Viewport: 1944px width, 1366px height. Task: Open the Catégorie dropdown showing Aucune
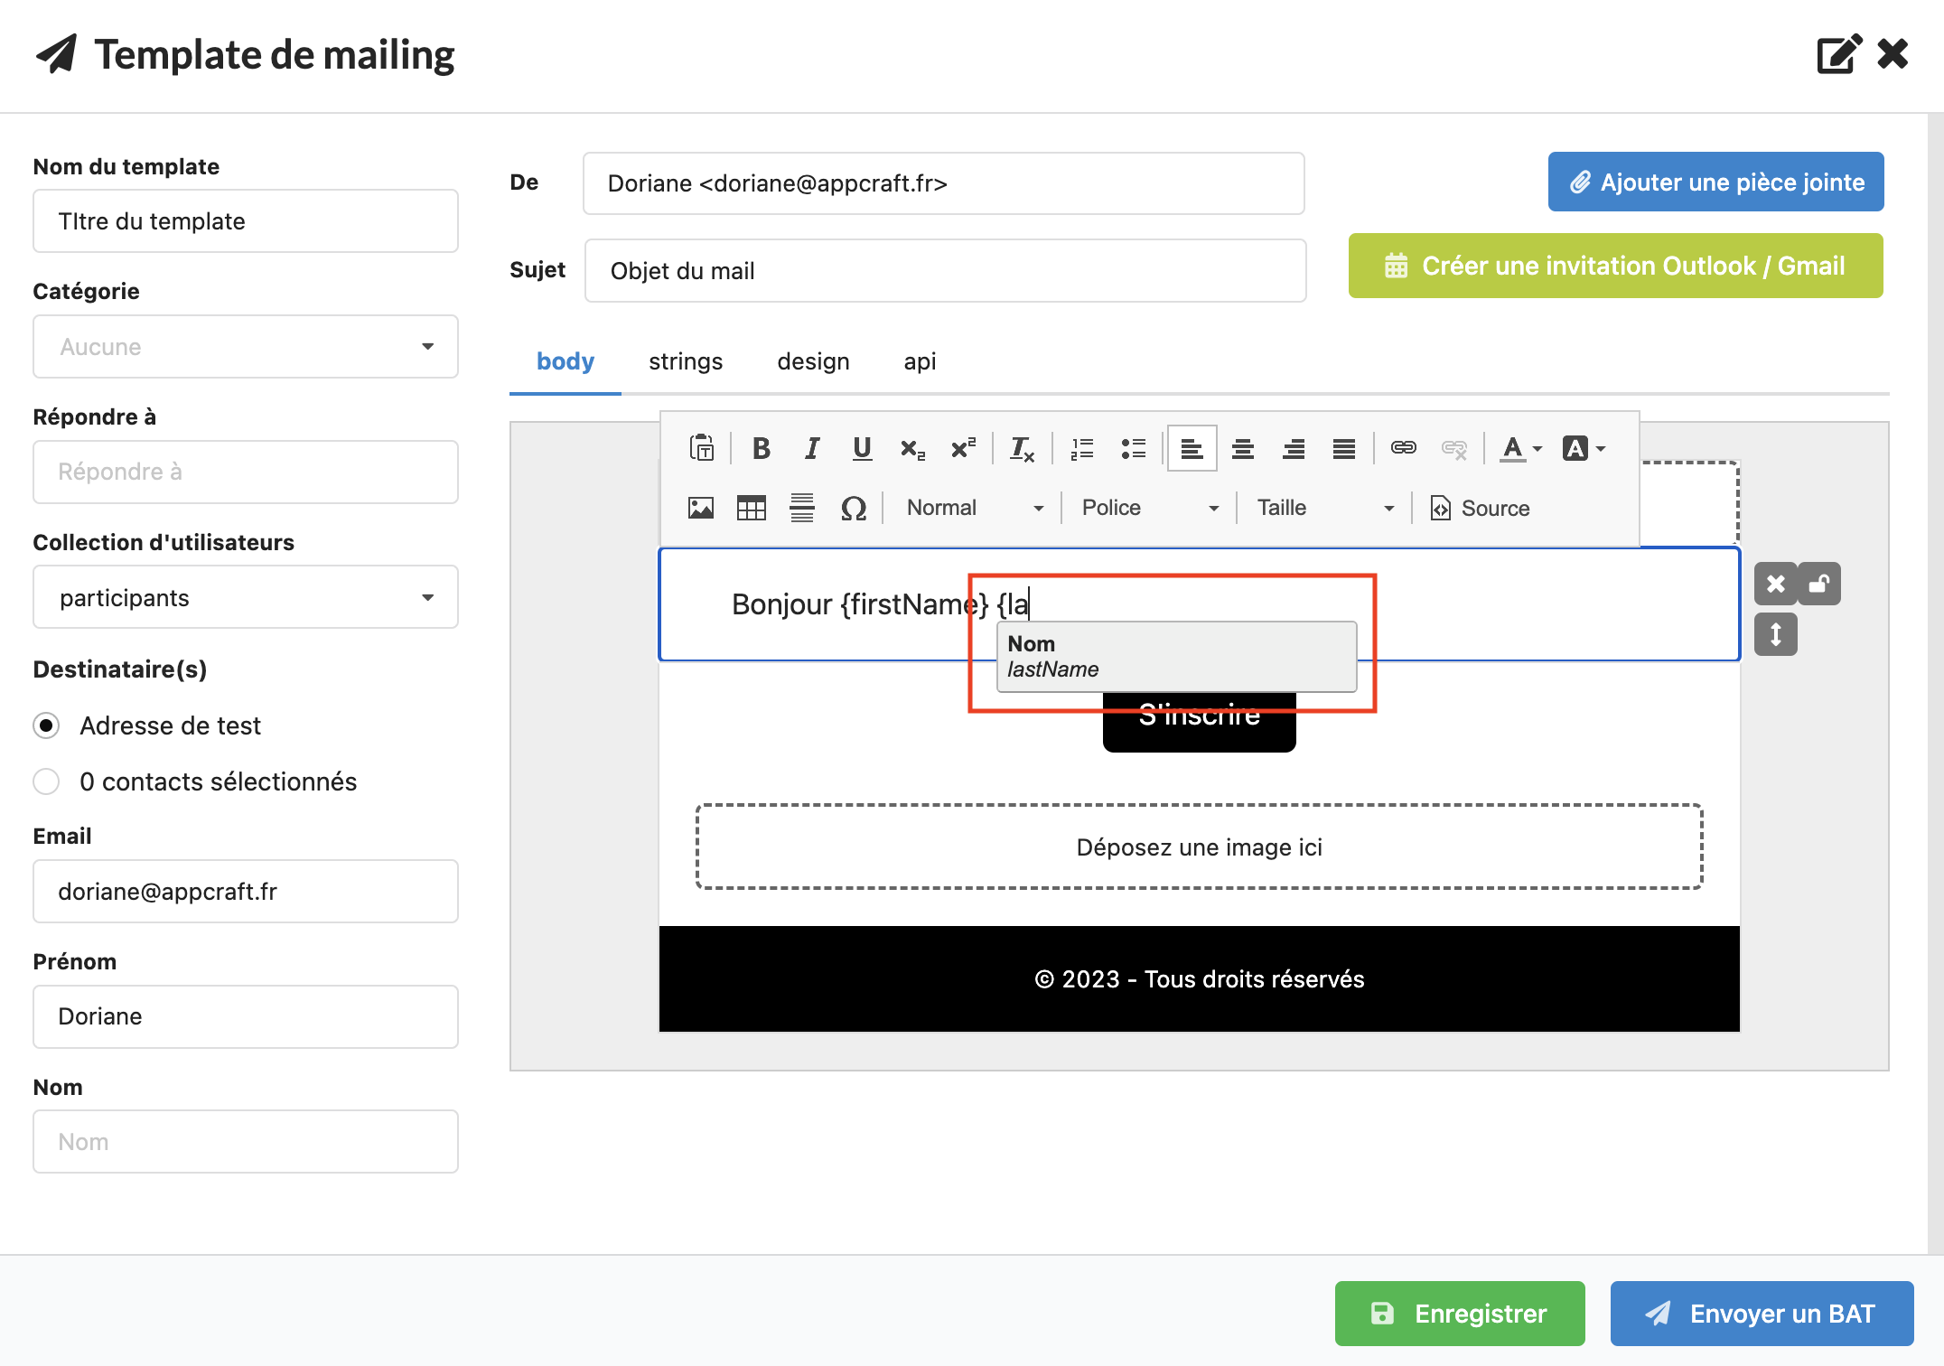pyautogui.click(x=245, y=347)
